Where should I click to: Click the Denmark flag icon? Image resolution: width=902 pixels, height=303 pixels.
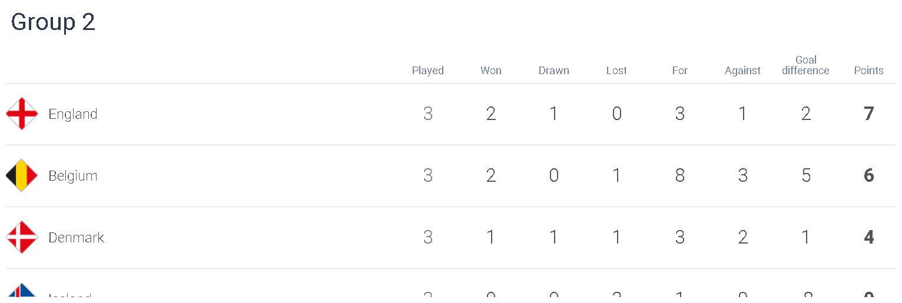pos(22,237)
